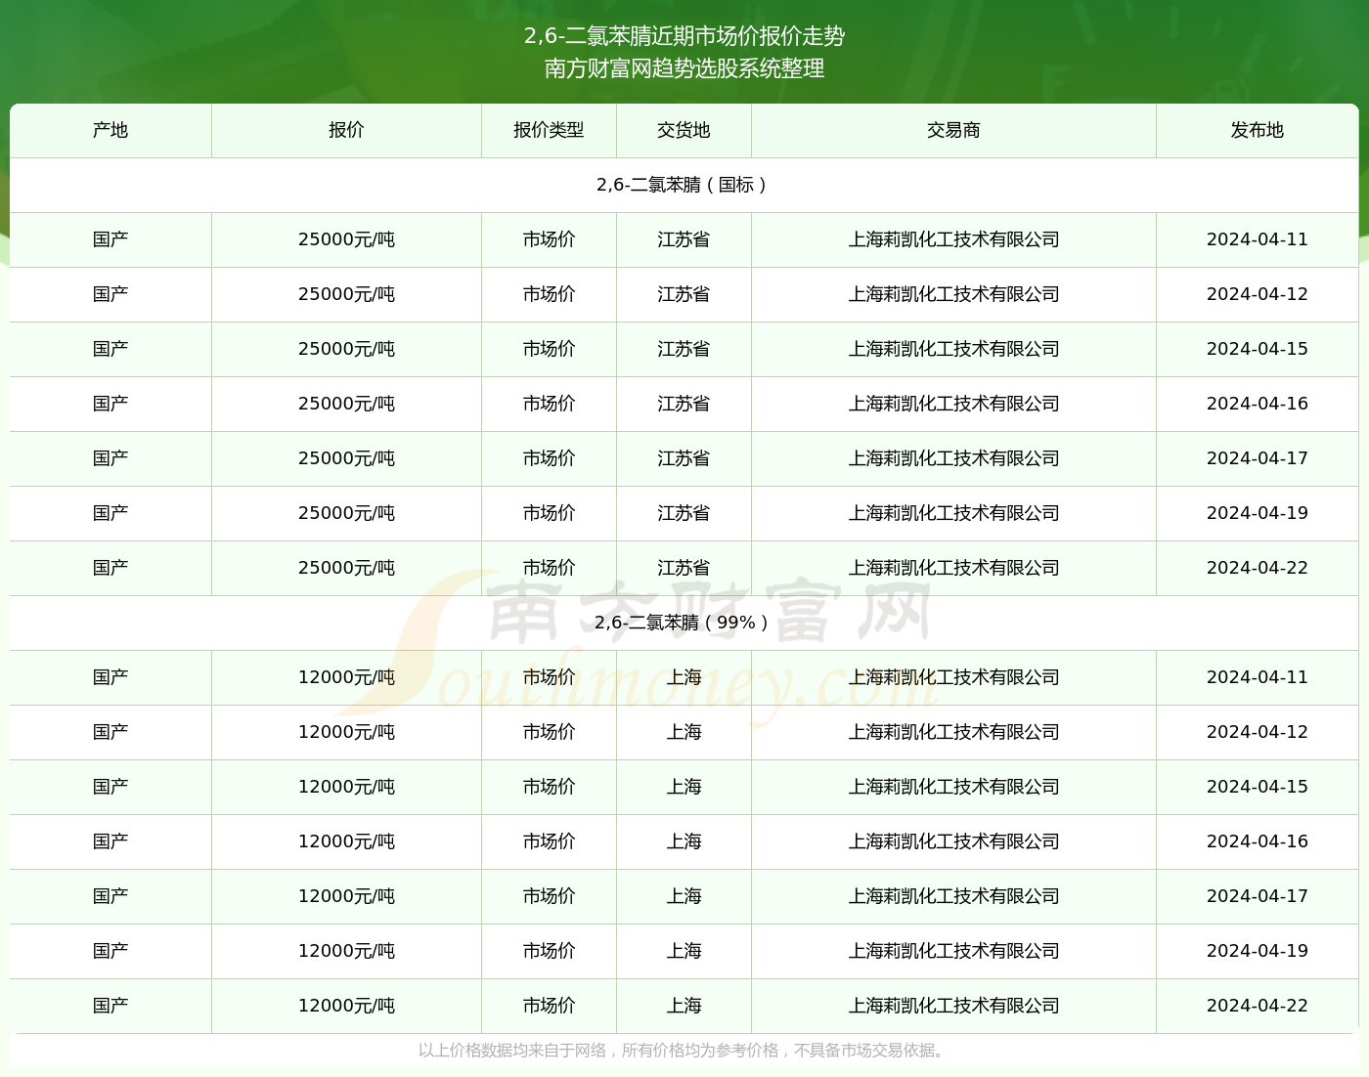Click the 报价类型 column header
Screen dimensions: 1369x1077
(549, 130)
